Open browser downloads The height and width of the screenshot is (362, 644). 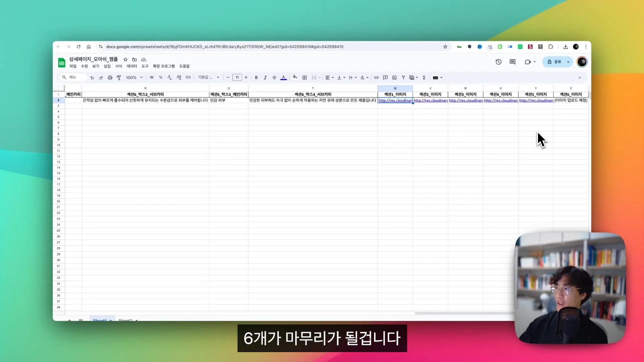[x=566, y=47]
